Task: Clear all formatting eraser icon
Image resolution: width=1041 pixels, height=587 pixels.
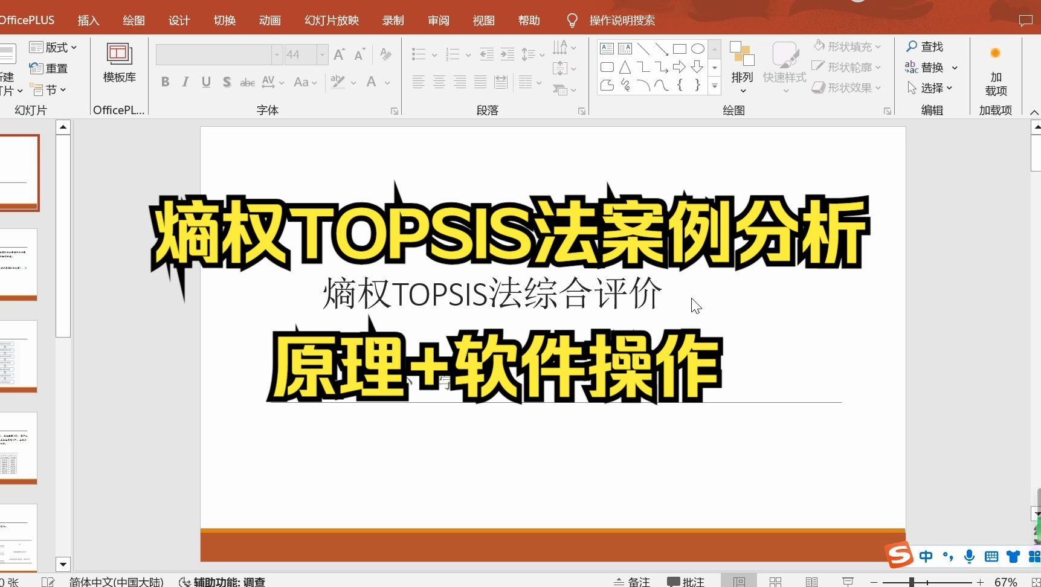Action: [385, 55]
